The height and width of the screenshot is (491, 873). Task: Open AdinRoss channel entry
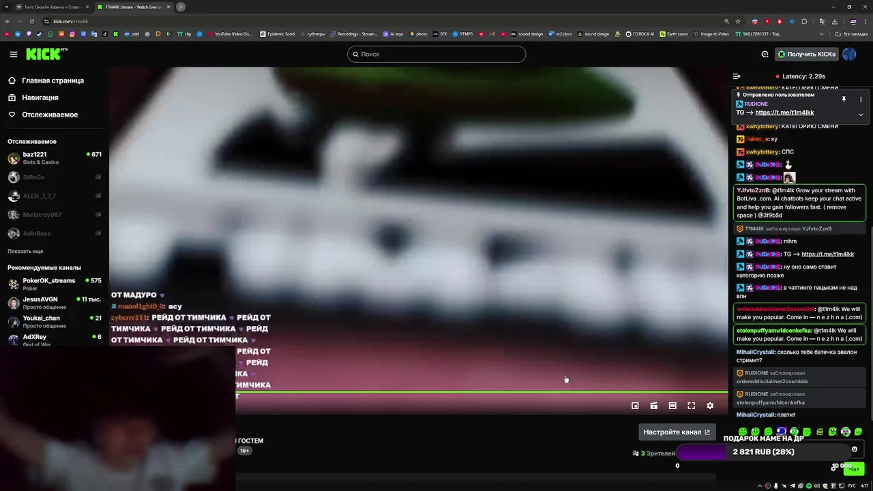click(55, 233)
